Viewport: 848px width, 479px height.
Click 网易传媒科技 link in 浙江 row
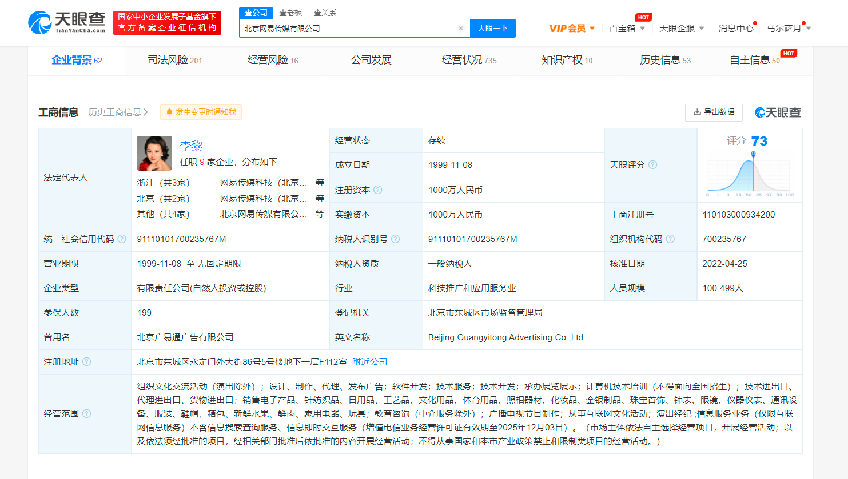pyautogui.click(x=264, y=183)
